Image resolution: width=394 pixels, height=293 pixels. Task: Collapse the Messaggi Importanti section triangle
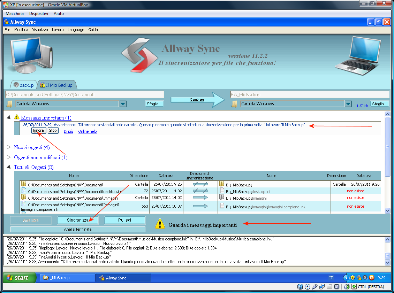[x=9, y=117]
